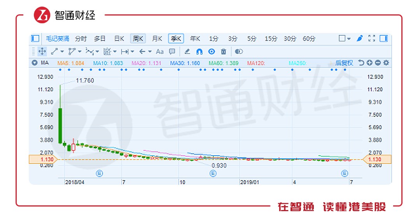
Task: Open the line tool dropdown arrow
Action: [x=62, y=52]
